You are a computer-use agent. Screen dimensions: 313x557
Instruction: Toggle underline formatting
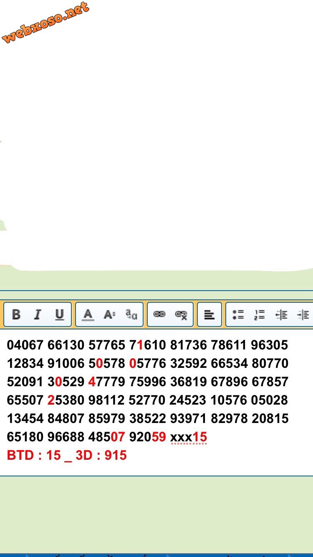point(60,314)
